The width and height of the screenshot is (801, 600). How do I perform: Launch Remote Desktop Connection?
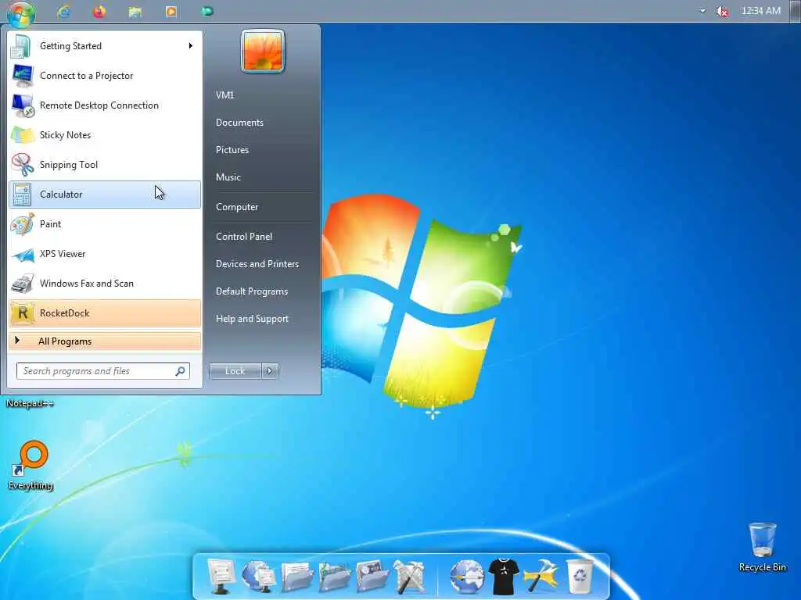point(105,105)
